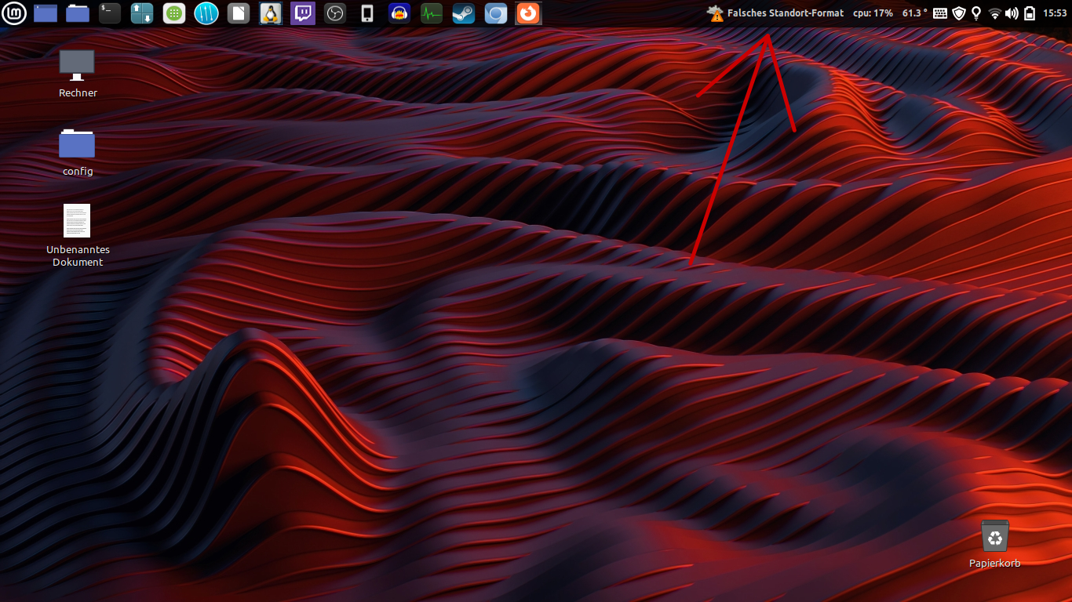Screen dimensions: 1072x602
Task: Launch the phone connect app icon
Action: coord(366,13)
